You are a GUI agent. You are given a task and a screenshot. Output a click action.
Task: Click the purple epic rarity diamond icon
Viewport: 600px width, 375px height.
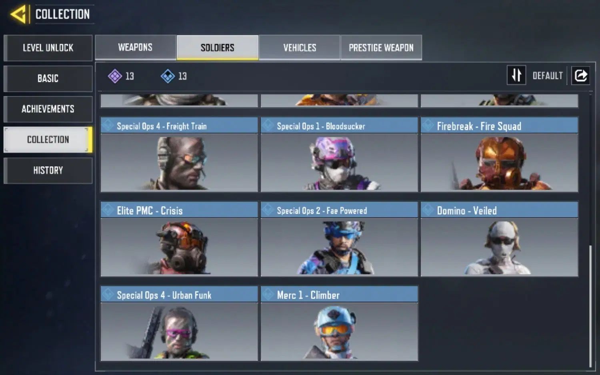tap(115, 76)
